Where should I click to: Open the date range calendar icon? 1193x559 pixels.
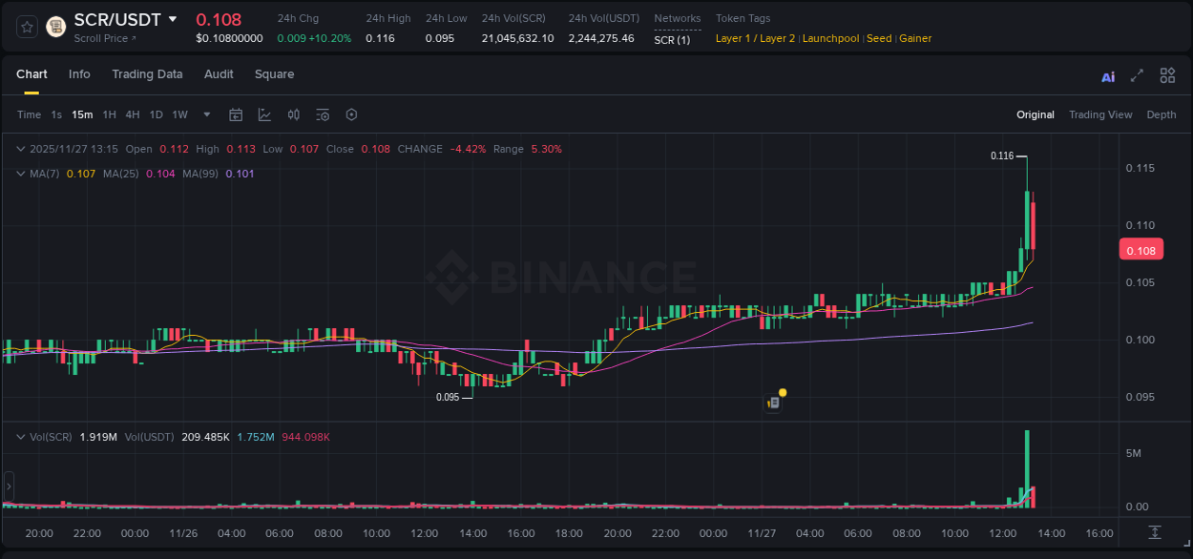pos(236,114)
